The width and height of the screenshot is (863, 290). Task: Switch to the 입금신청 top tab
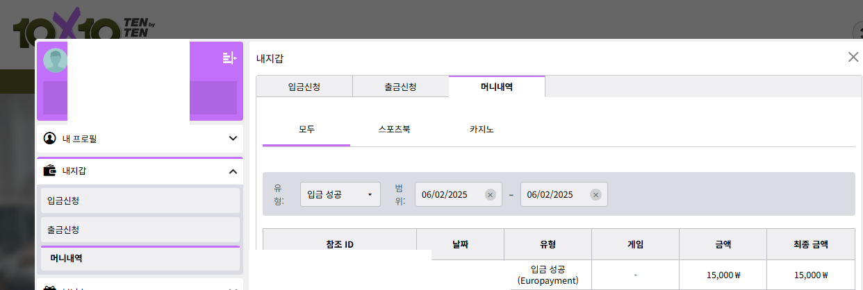(x=304, y=87)
